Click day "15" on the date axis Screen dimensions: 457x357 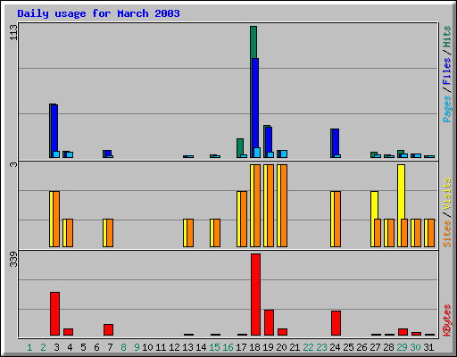(214, 347)
